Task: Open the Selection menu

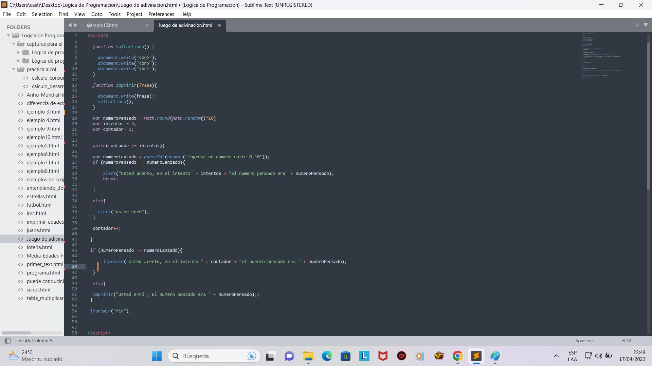Action: click(42, 14)
